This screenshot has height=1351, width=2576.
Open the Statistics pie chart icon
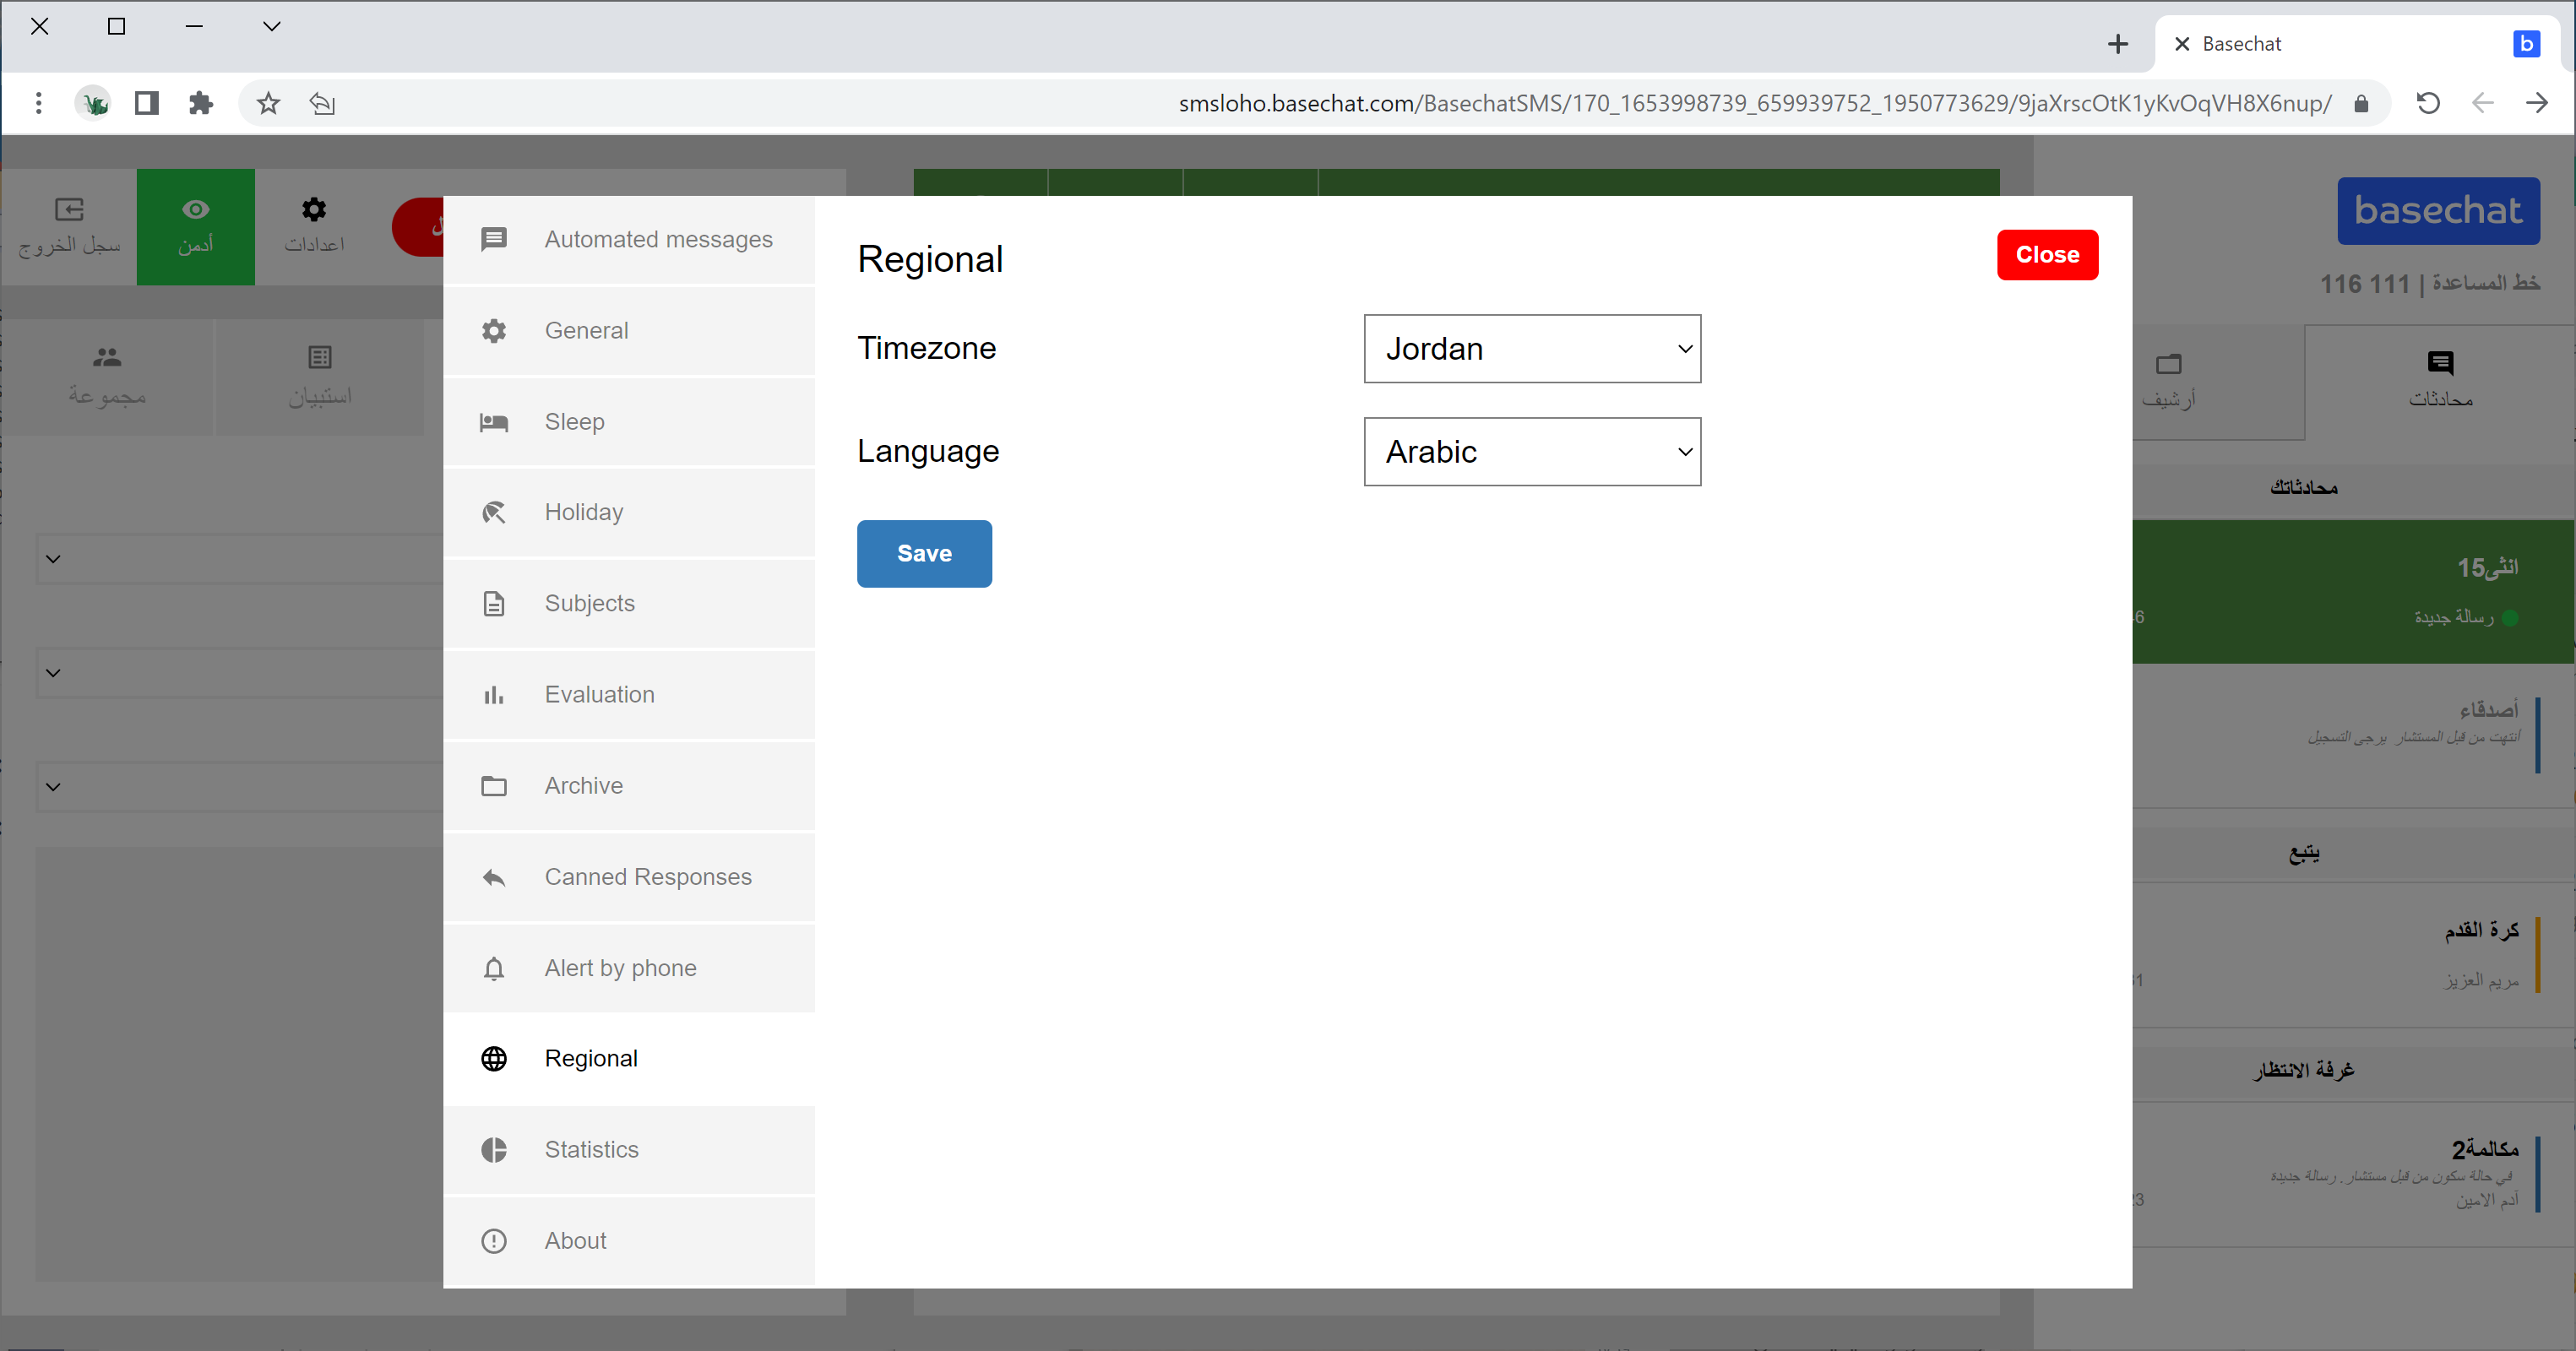(494, 1150)
